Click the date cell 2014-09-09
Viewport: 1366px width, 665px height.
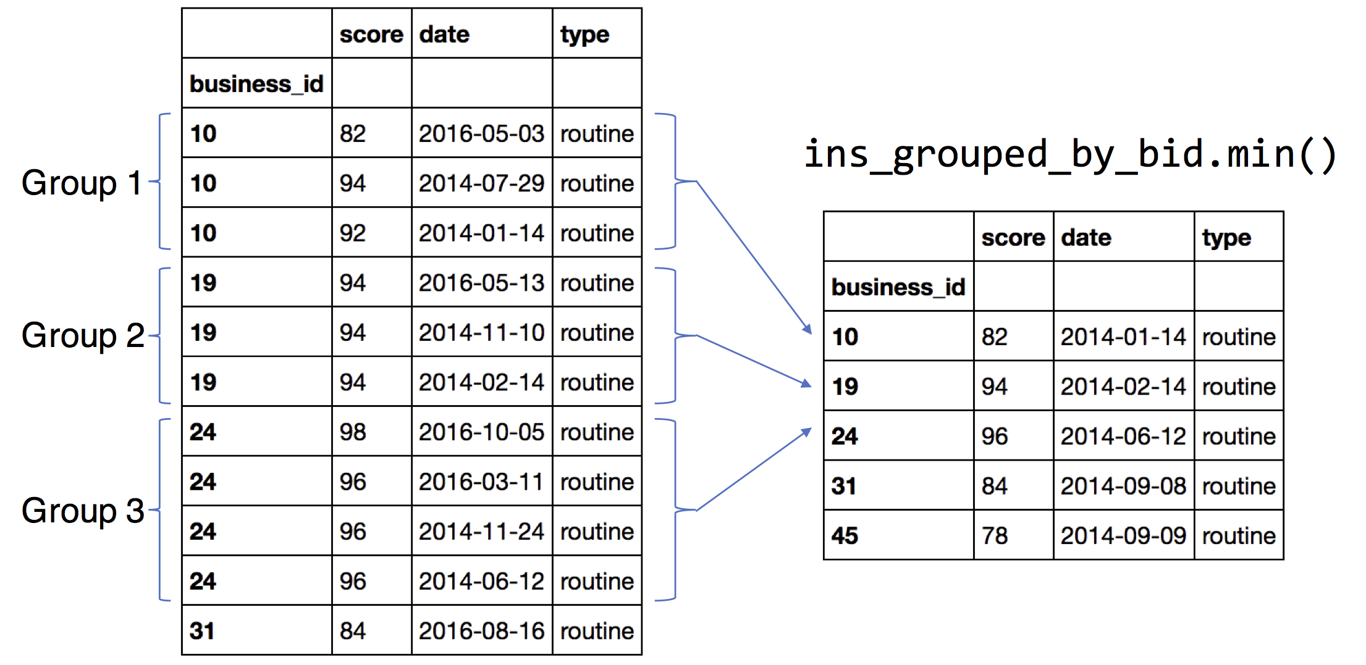tap(1123, 535)
